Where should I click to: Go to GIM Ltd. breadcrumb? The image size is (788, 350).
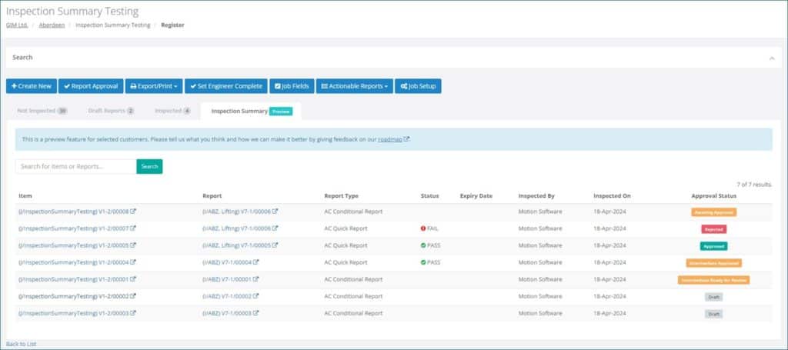[x=17, y=25]
